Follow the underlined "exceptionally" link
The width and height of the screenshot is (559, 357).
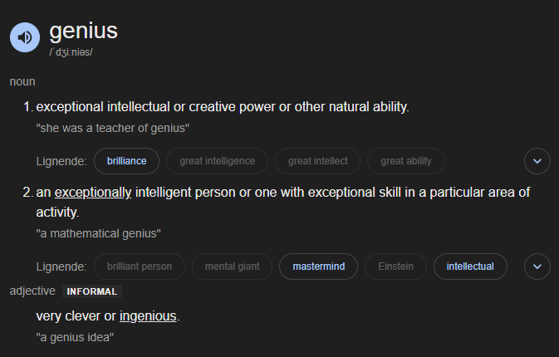click(x=93, y=193)
